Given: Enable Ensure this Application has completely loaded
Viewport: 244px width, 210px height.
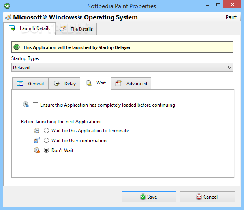Looking at the screenshot, I should (35, 105).
